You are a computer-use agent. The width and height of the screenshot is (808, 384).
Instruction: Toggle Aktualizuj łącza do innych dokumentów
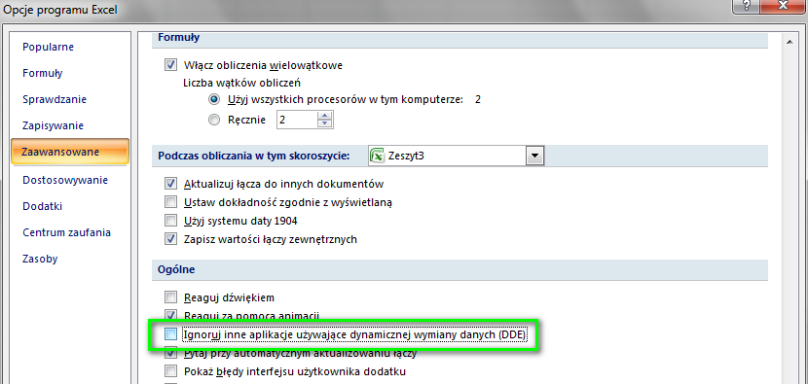pos(170,184)
